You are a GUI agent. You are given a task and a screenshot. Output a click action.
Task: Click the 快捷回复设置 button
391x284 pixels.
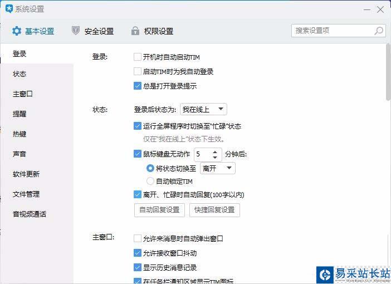point(214,210)
